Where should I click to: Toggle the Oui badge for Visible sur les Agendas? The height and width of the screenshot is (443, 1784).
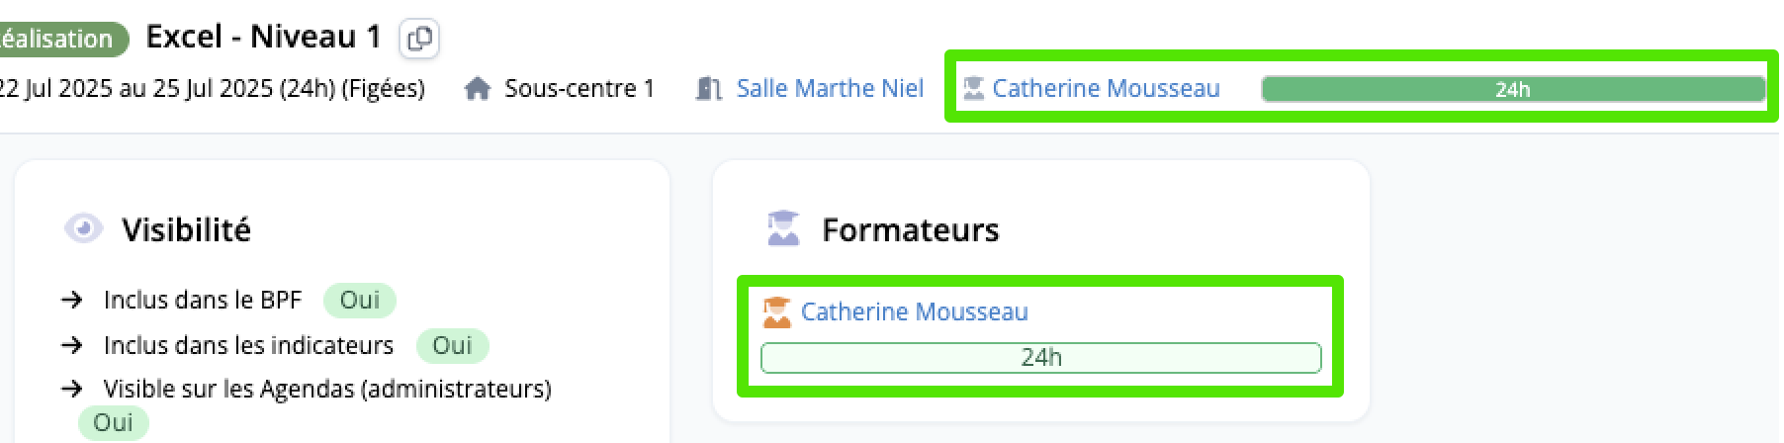point(113,422)
